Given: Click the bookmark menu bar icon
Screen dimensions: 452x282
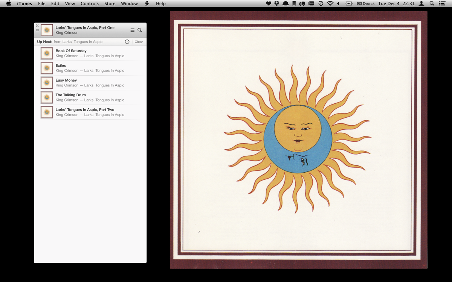Looking at the screenshot, I should (294, 3).
